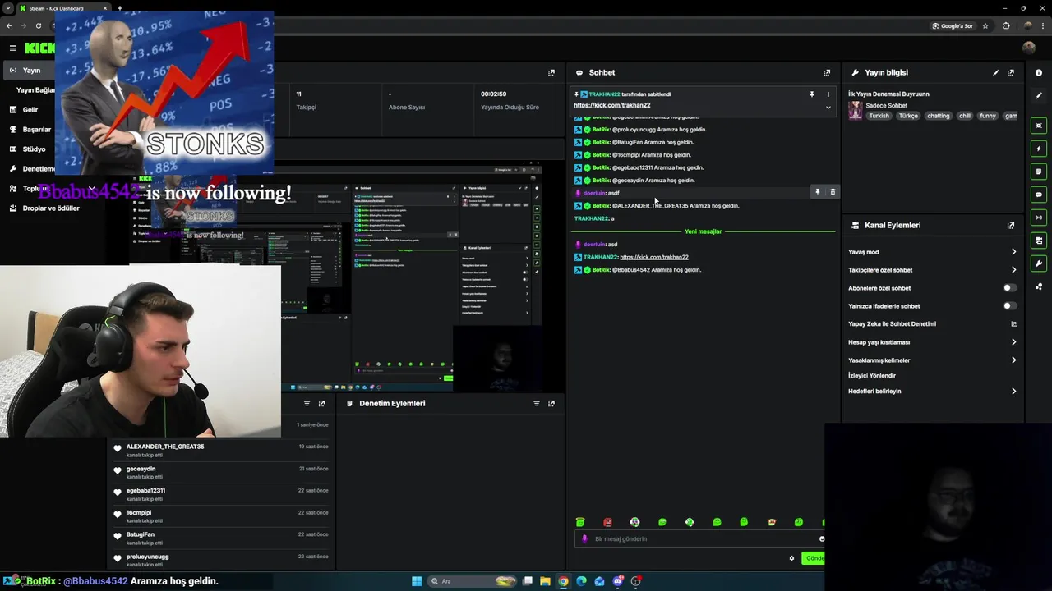Screen dimensions: 1052x591
Task: Pop out the Denetim Eylemleri panel
Action: (x=551, y=403)
